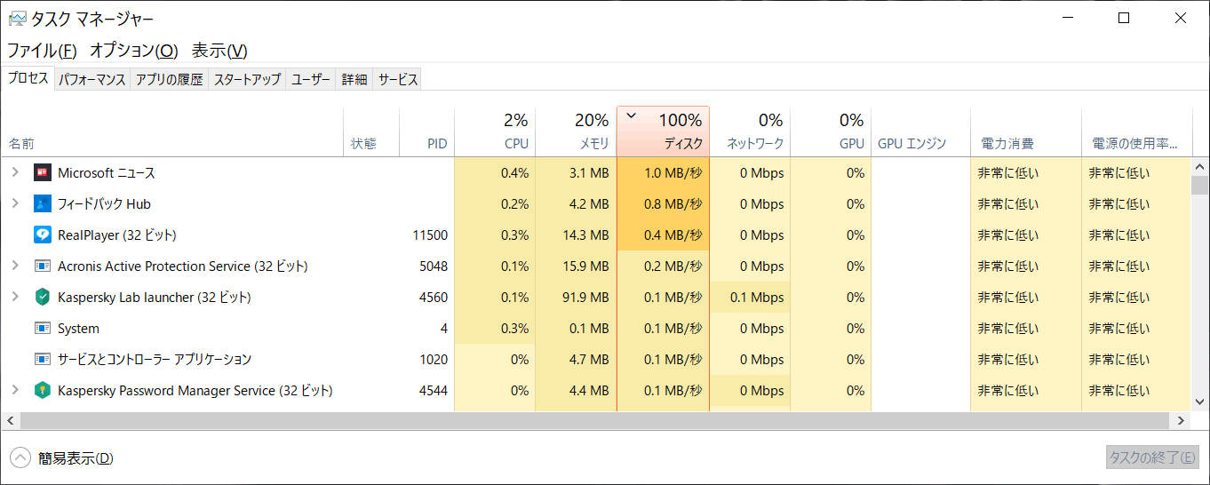Screen dimensions: 1210x485
Task: Click the サービスとコントローラー アプリケーション icon
Action: pyautogui.click(x=43, y=359)
